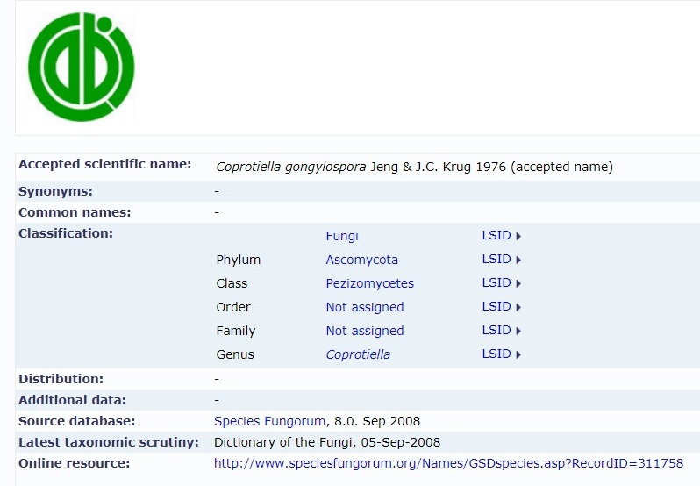Open the Ascomycota phylum link

tap(361, 260)
